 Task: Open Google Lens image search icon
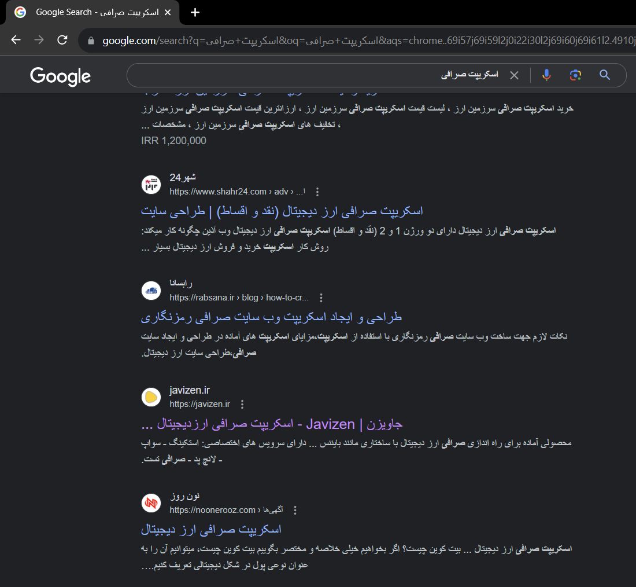(x=575, y=75)
